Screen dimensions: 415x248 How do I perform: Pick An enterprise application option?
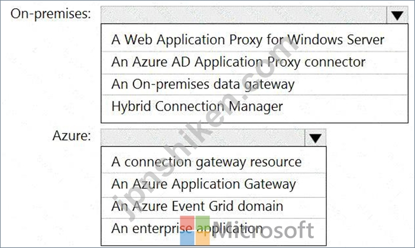point(213,229)
